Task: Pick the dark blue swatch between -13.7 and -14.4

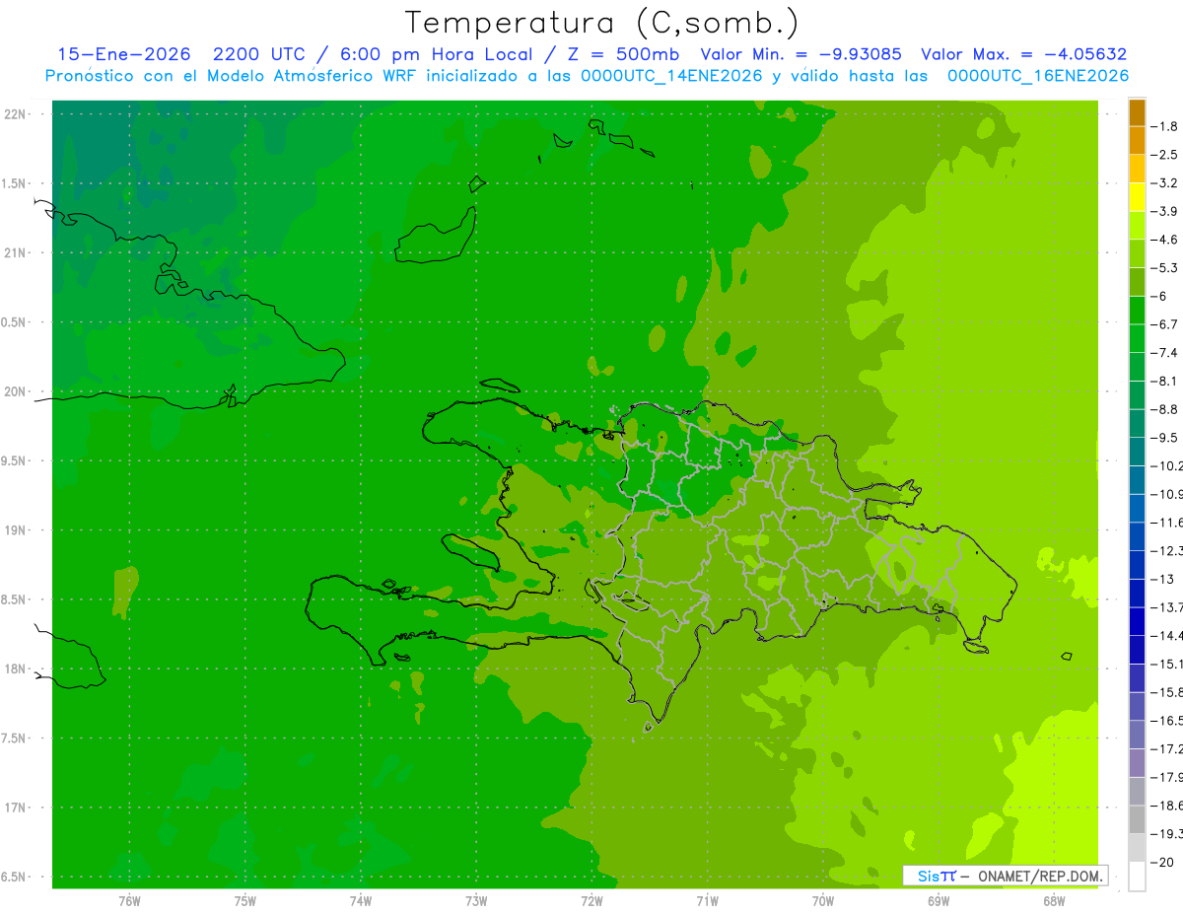Action: point(1137,621)
